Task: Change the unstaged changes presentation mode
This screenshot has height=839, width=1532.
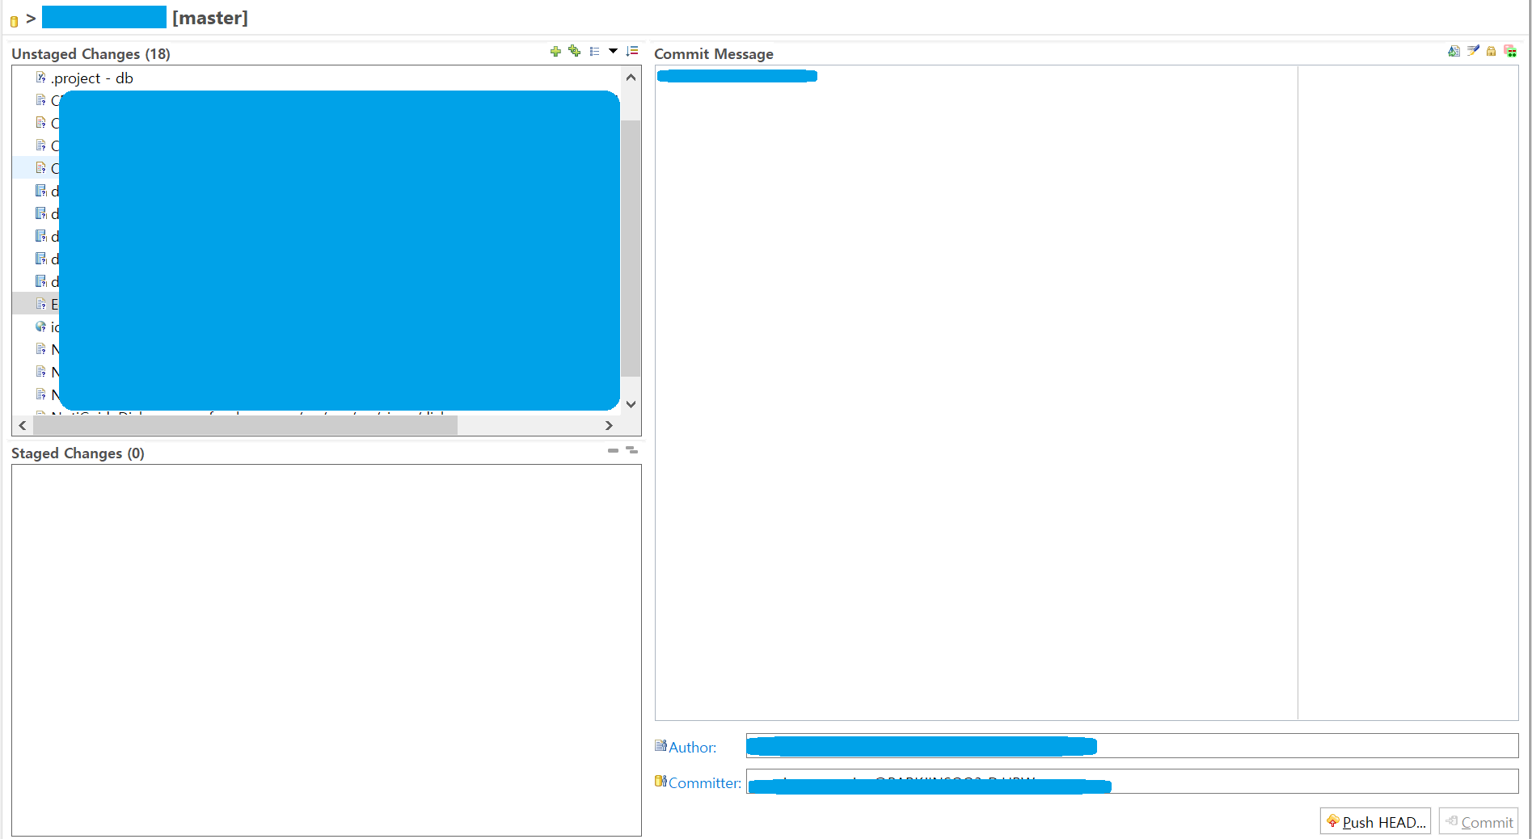Action: click(595, 52)
